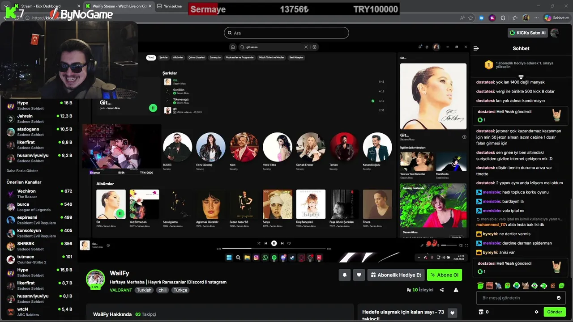
Task: Switch to the Yeni sekme browser tab
Action: pos(173,6)
